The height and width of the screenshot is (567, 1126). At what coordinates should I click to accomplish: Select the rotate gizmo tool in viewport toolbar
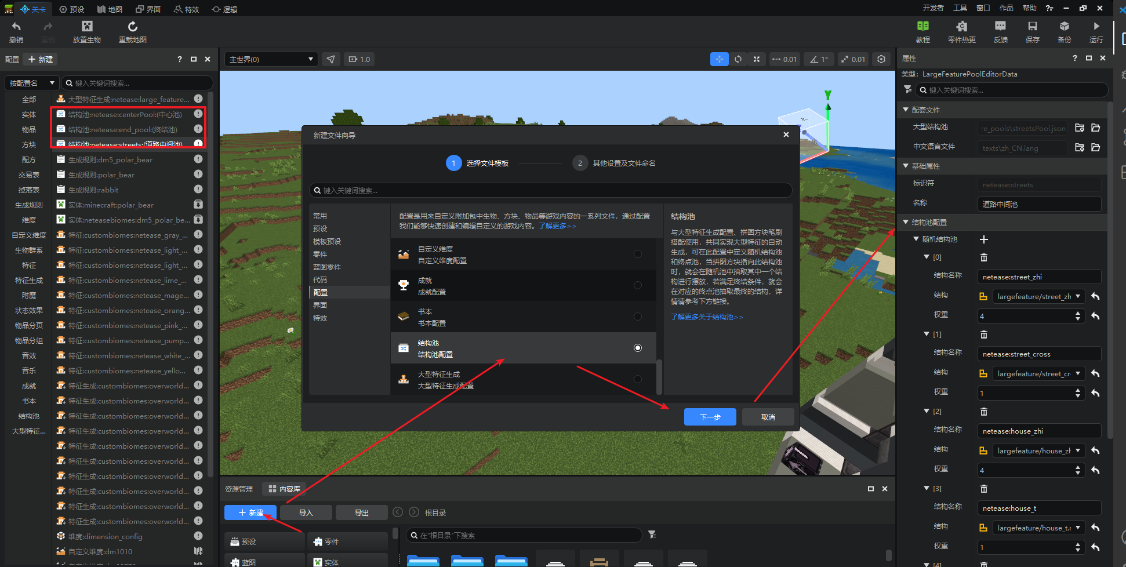pyautogui.click(x=738, y=59)
